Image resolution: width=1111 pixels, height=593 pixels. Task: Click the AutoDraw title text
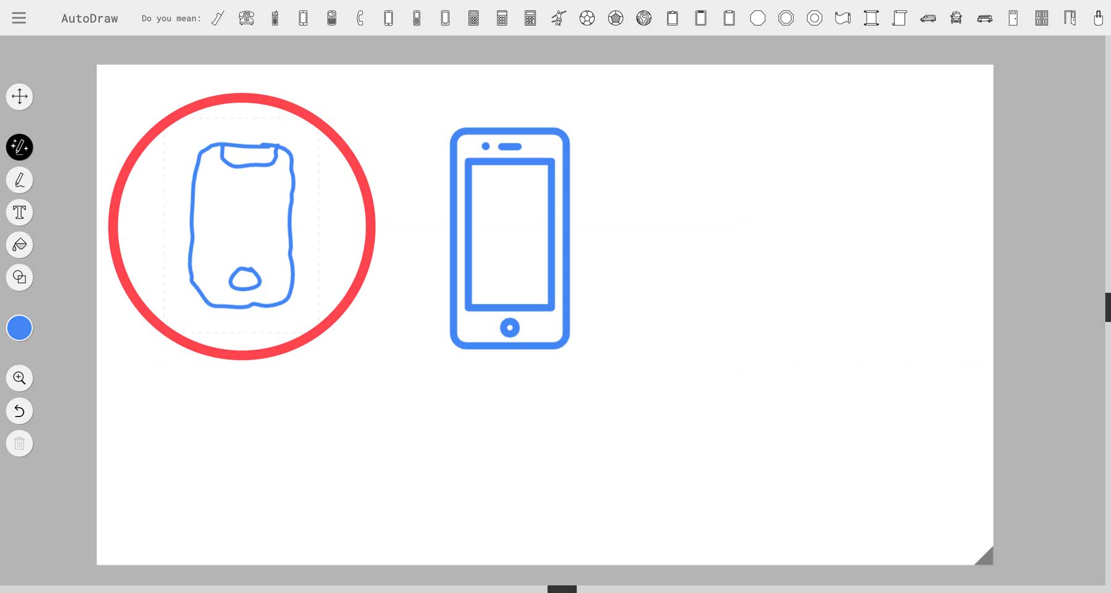click(x=89, y=18)
